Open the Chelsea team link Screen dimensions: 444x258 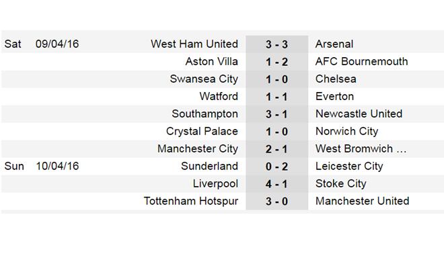[x=336, y=79]
